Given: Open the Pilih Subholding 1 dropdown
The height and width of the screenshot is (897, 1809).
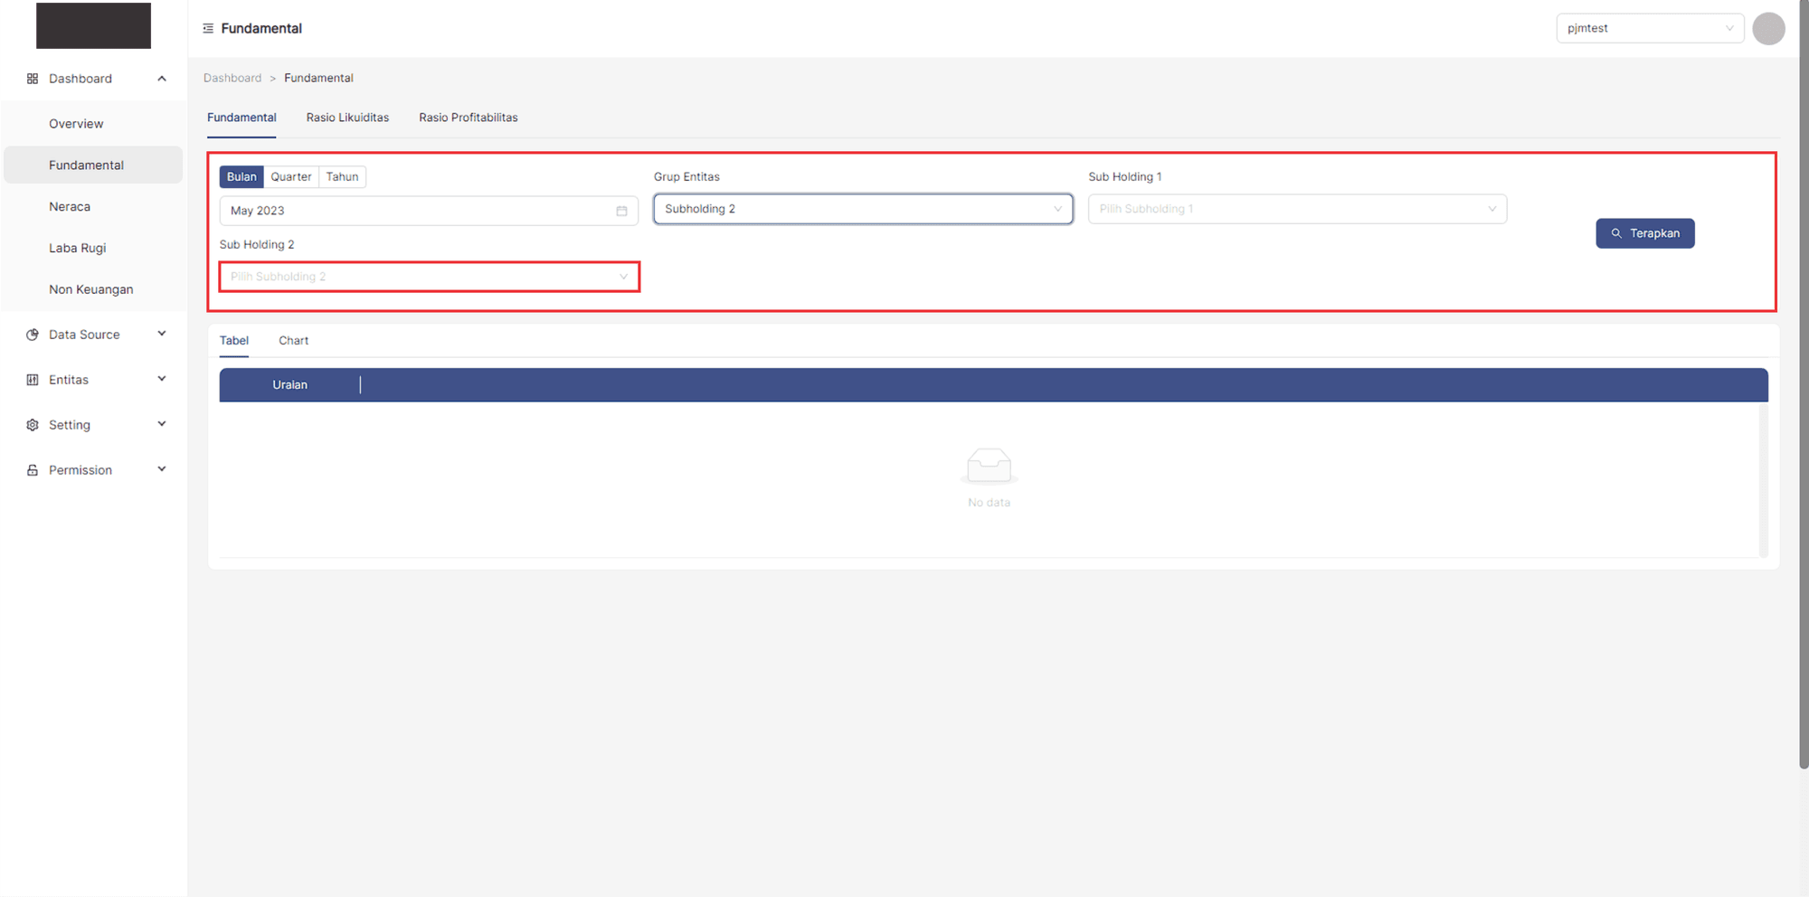Looking at the screenshot, I should point(1296,209).
